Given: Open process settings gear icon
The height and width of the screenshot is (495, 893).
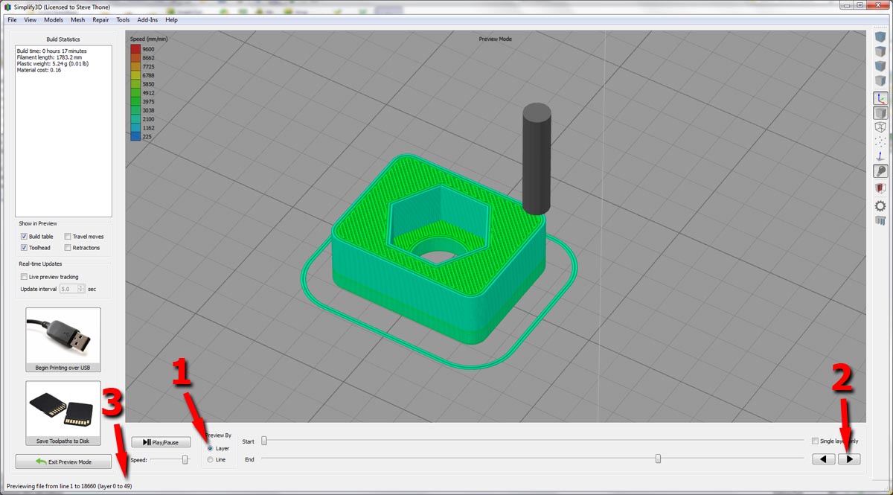Looking at the screenshot, I should 880,206.
